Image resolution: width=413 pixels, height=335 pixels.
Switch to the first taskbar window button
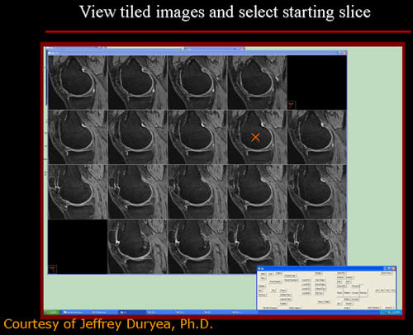(76, 312)
